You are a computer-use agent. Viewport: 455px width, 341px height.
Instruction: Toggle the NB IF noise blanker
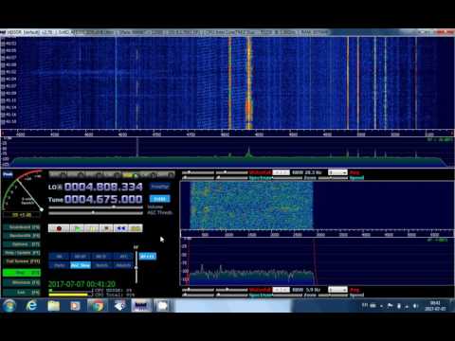[101, 257]
